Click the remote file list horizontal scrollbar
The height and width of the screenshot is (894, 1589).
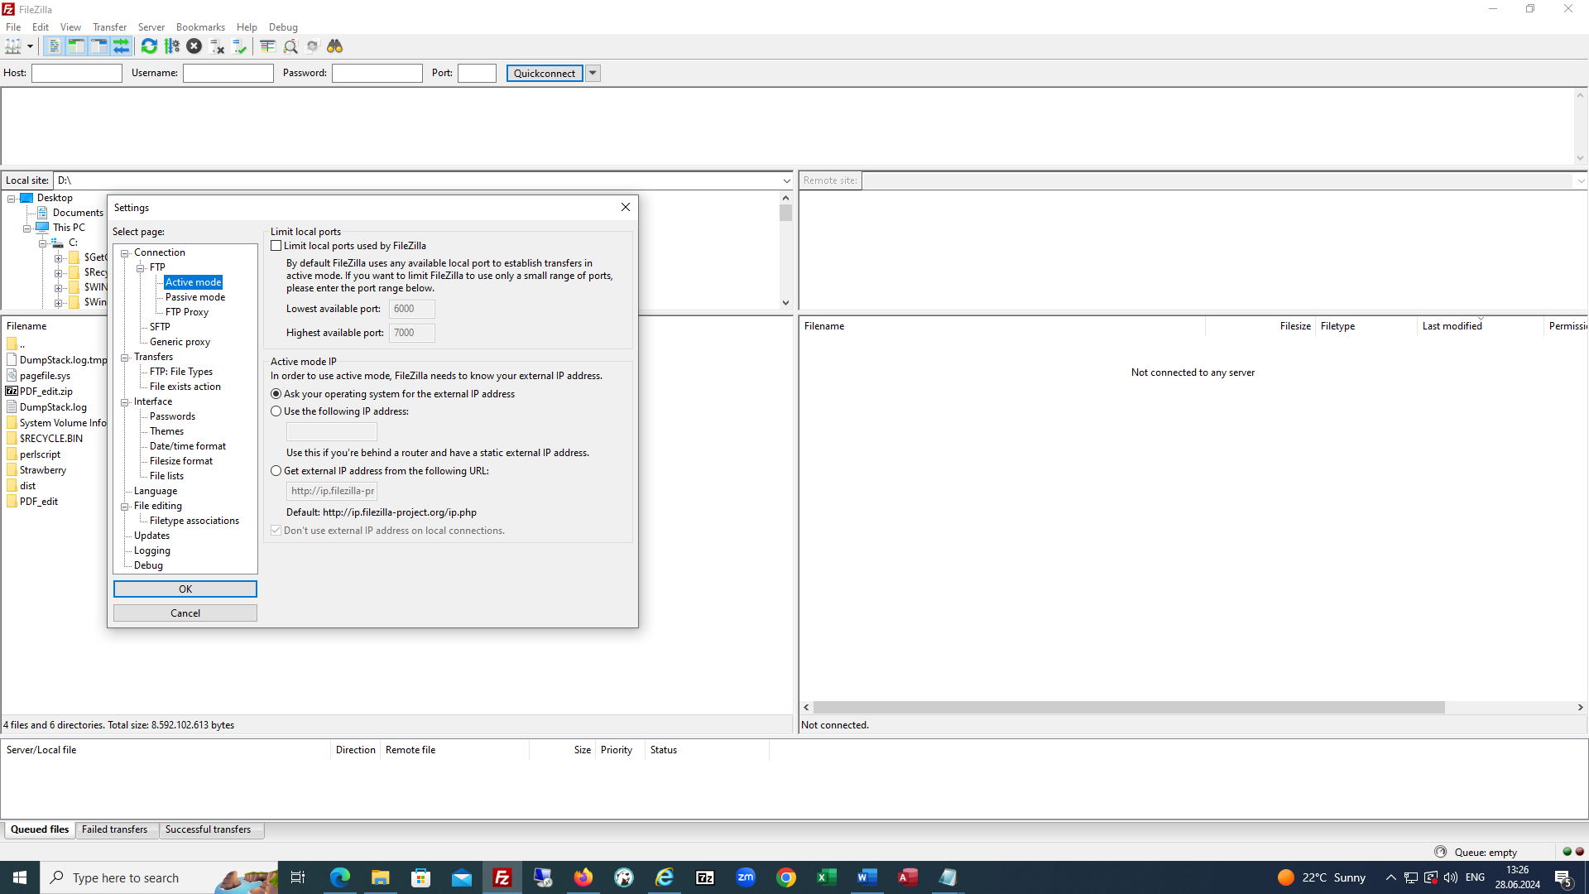[1127, 708]
